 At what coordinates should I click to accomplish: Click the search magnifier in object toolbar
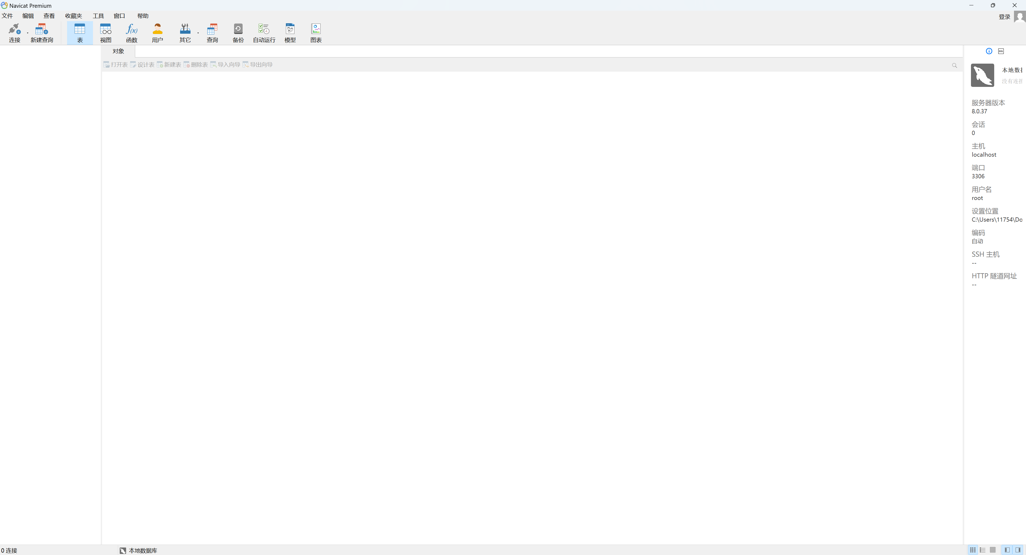click(x=954, y=65)
